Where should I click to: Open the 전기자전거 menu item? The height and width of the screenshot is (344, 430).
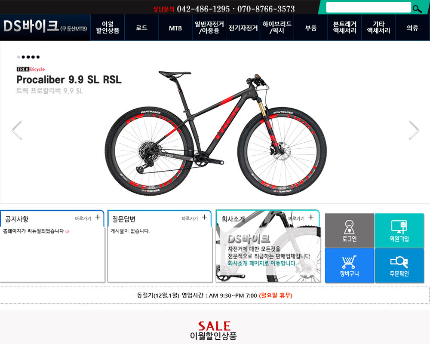pos(243,28)
